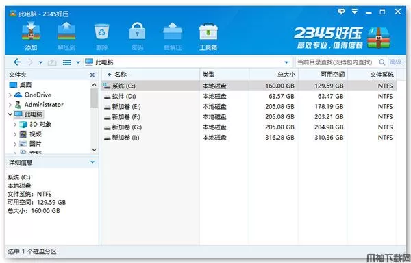The image size is (411, 263).
Task: Open navigation history dropdown arrow
Action: 40,62
